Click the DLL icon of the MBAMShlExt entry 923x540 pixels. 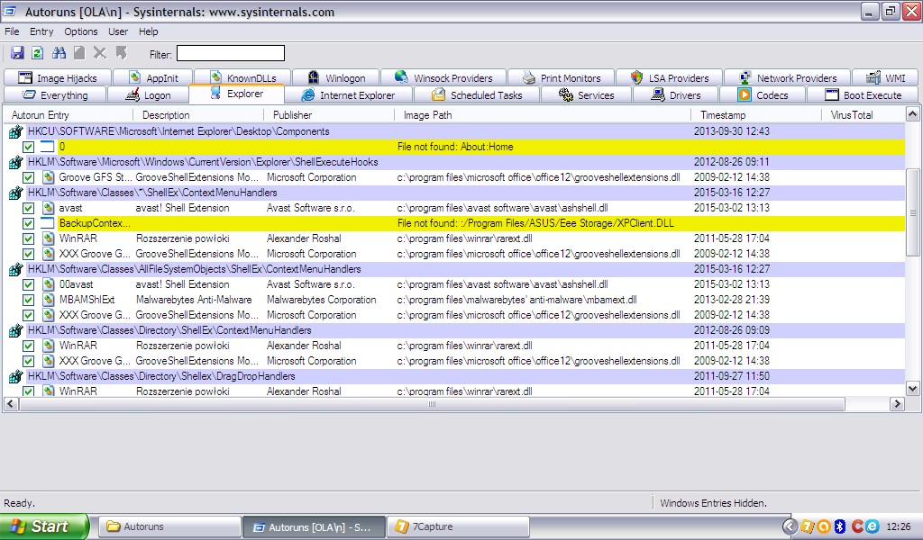[49, 300]
